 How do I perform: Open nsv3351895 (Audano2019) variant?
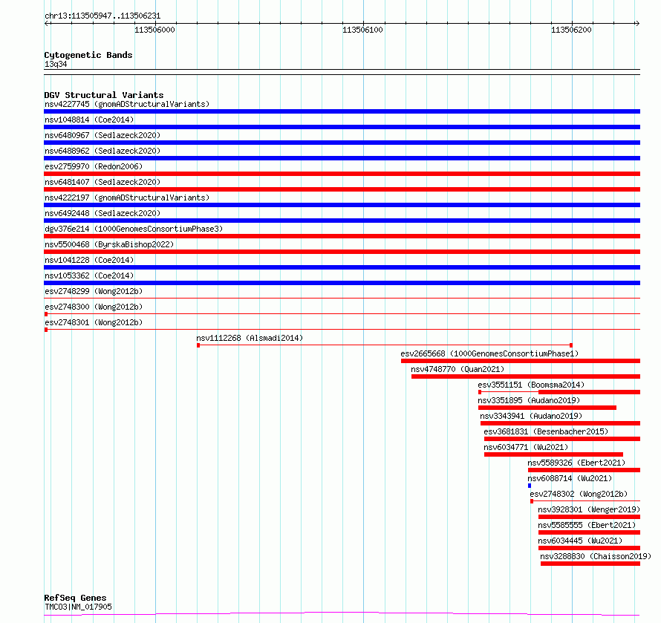[529, 400]
